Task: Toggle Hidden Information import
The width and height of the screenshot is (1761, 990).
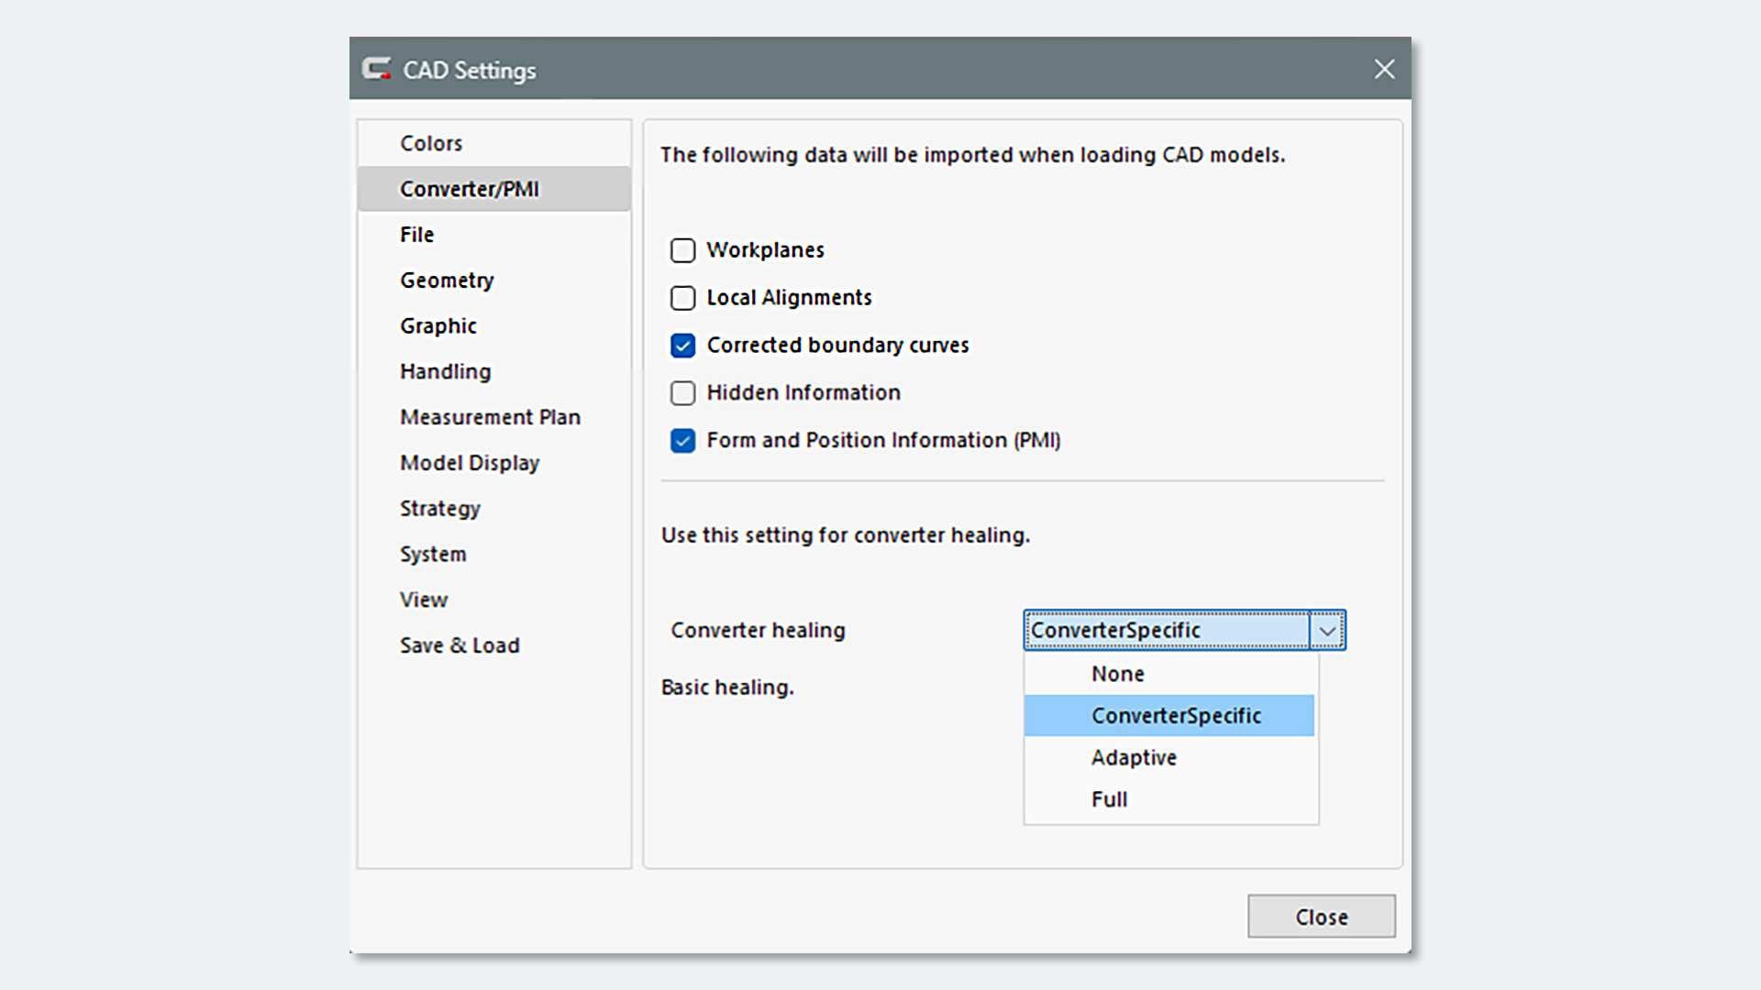Action: tap(682, 393)
